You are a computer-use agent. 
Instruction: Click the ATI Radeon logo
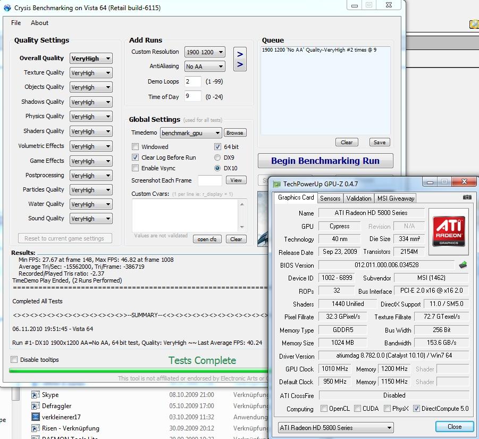449,231
